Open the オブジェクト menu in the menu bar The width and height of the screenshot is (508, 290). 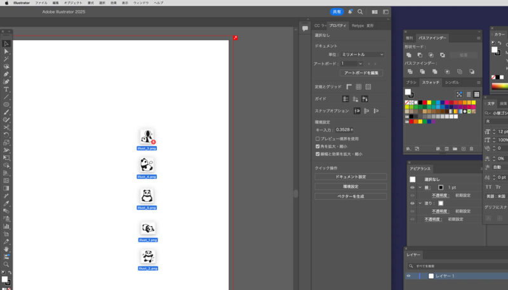[x=73, y=3]
